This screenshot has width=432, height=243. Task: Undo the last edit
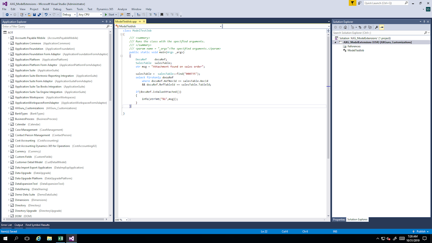pos(46,15)
